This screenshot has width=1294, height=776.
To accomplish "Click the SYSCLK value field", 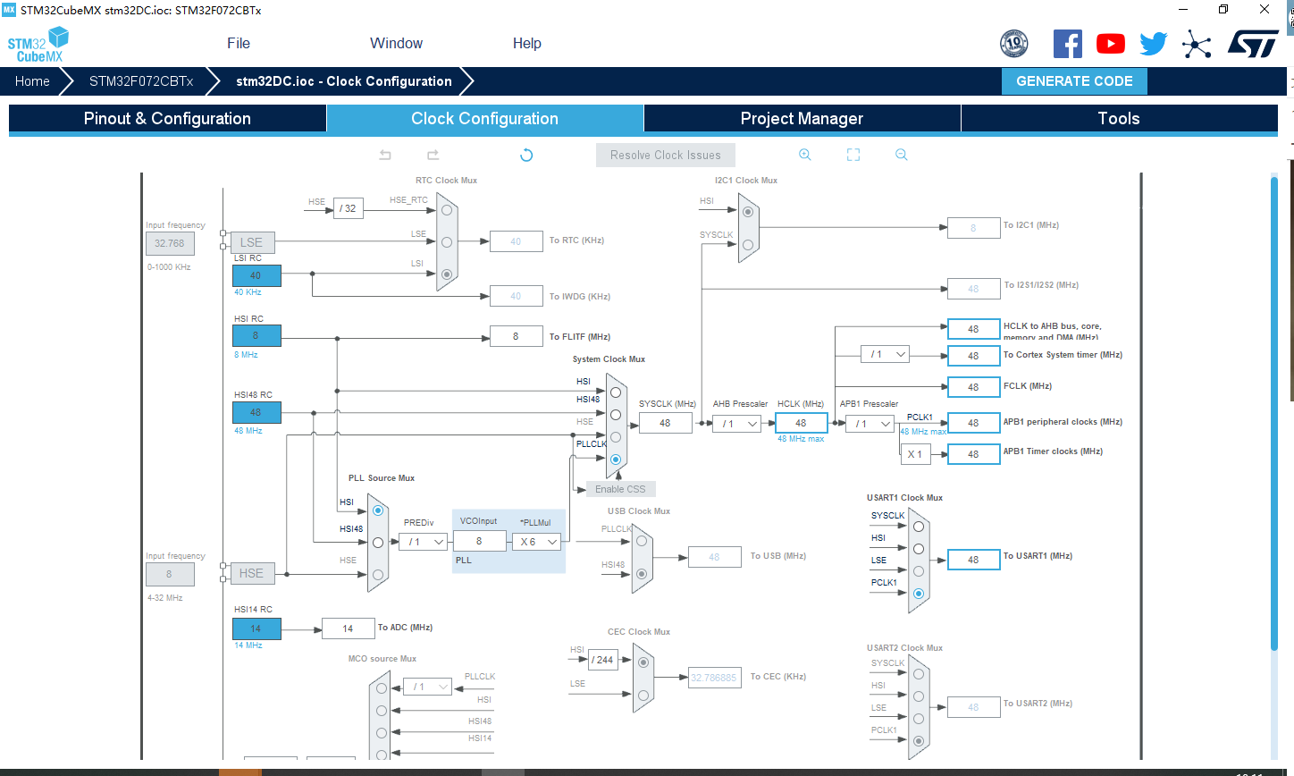I will point(665,423).
